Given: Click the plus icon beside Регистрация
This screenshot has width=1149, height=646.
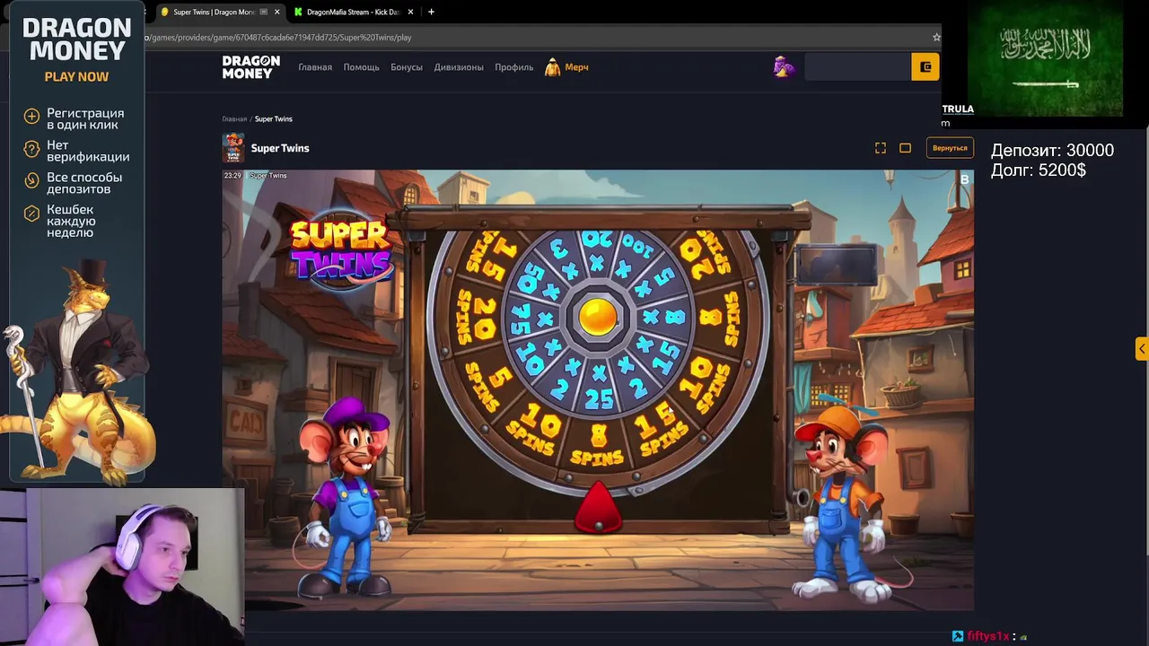Looking at the screenshot, I should [31, 116].
